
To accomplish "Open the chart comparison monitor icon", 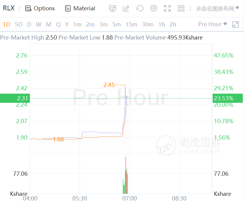I will point(113,8).
